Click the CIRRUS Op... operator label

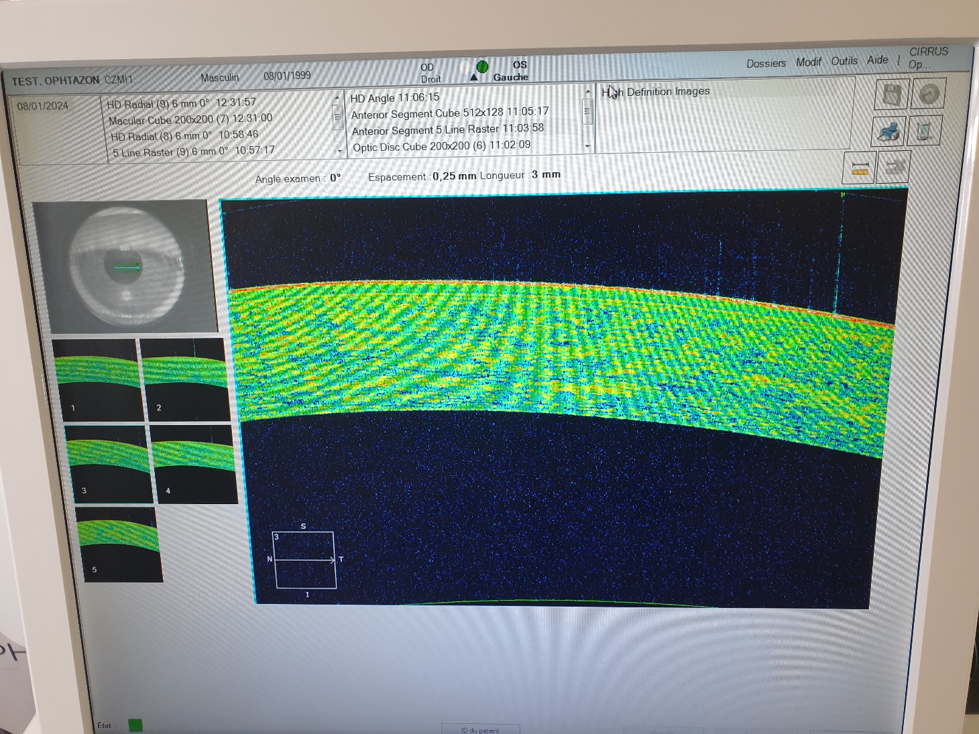pyautogui.click(x=928, y=58)
